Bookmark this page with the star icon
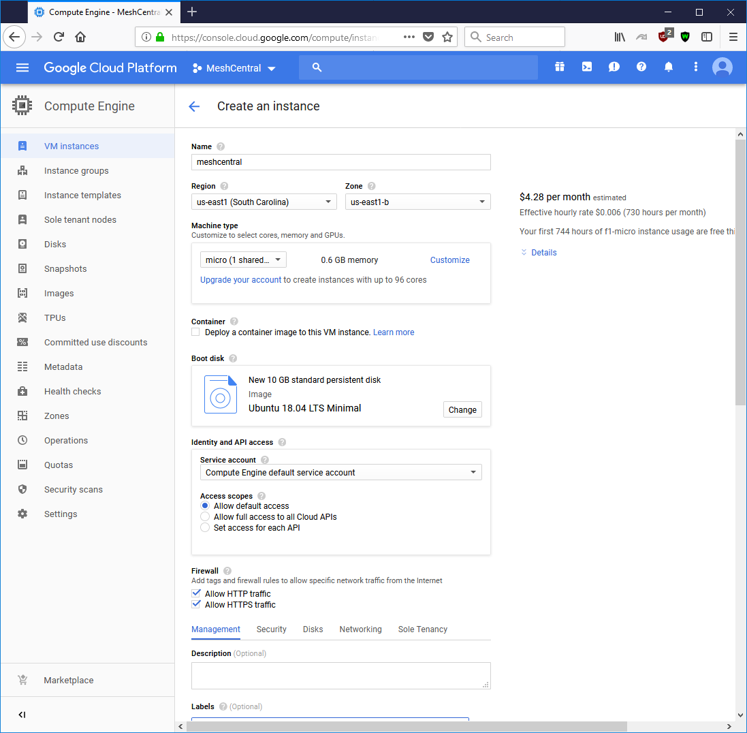Screen dimensions: 747x733 click(x=447, y=37)
